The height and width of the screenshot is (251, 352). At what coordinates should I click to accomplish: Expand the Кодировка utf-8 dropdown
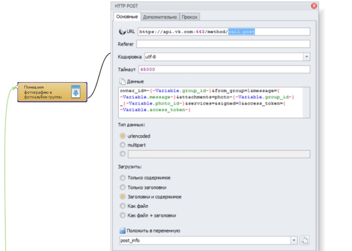point(306,57)
